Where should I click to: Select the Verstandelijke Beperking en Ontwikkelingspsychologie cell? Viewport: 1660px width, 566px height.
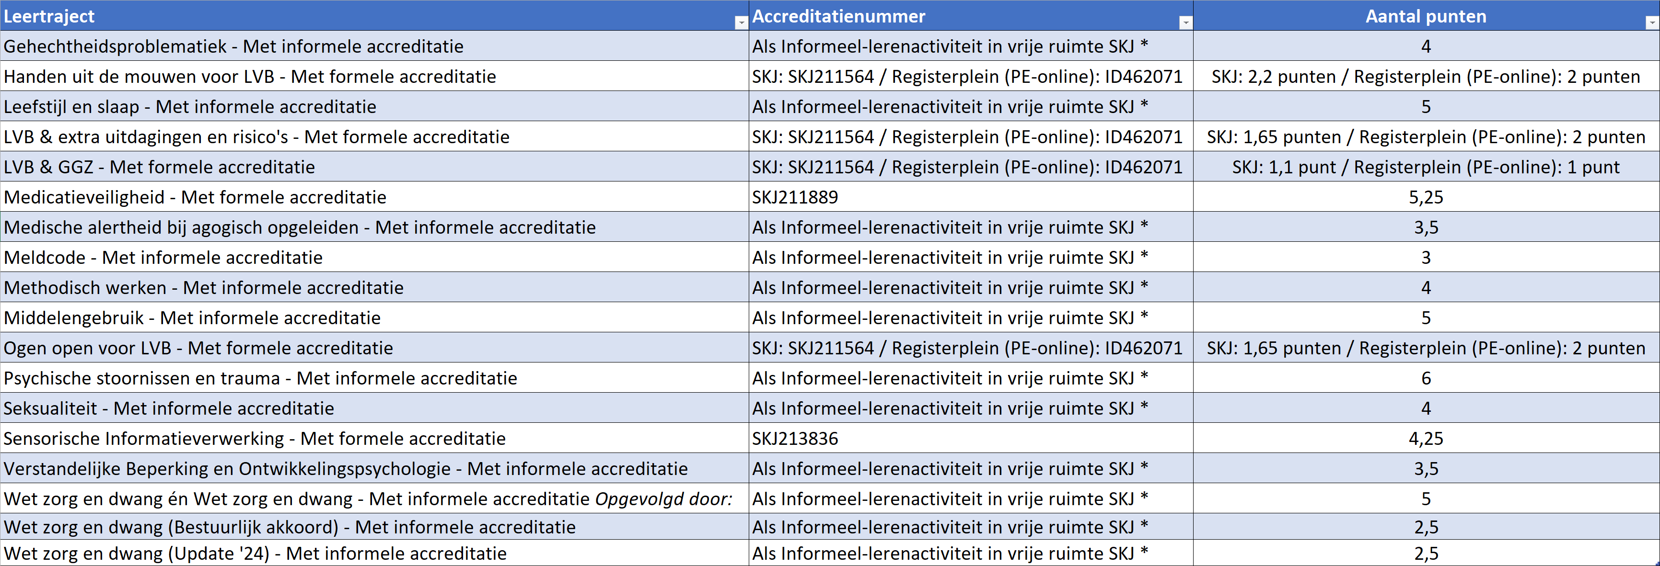click(x=374, y=469)
